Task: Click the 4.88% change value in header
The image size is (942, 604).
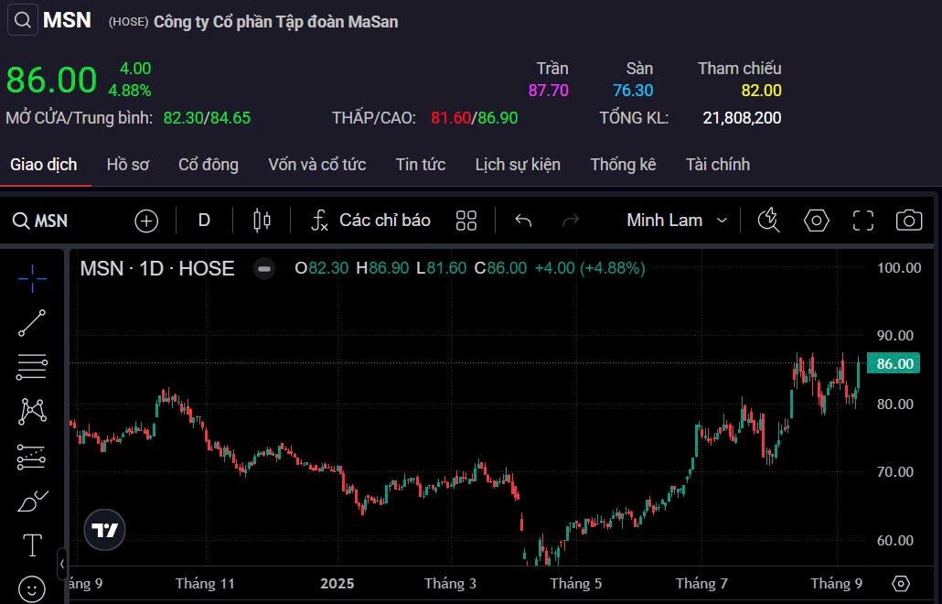Action: [130, 91]
